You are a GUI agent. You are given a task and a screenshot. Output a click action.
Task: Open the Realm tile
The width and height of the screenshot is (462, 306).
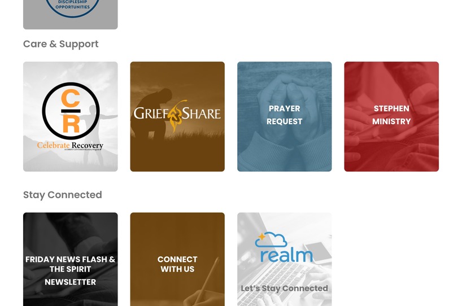point(284,259)
